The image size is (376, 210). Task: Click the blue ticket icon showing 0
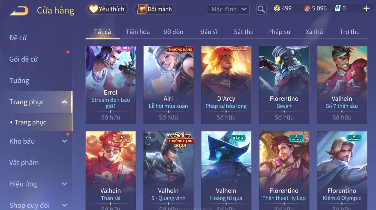pos(337,9)
